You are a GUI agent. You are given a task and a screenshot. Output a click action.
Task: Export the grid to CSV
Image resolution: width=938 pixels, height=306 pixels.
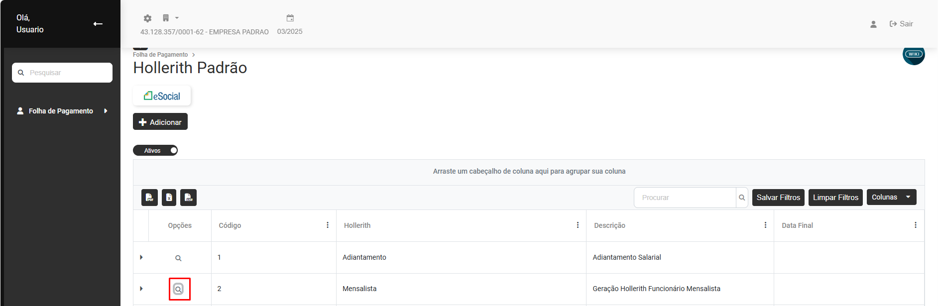point(189,198)
